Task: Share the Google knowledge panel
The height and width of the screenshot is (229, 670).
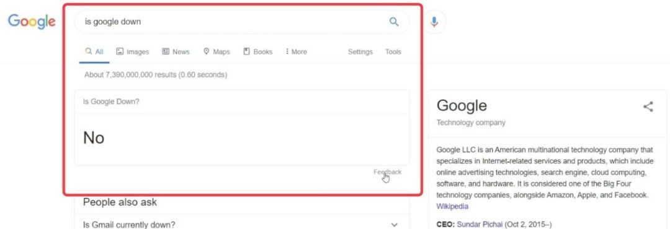Action: tap(648, 106)
